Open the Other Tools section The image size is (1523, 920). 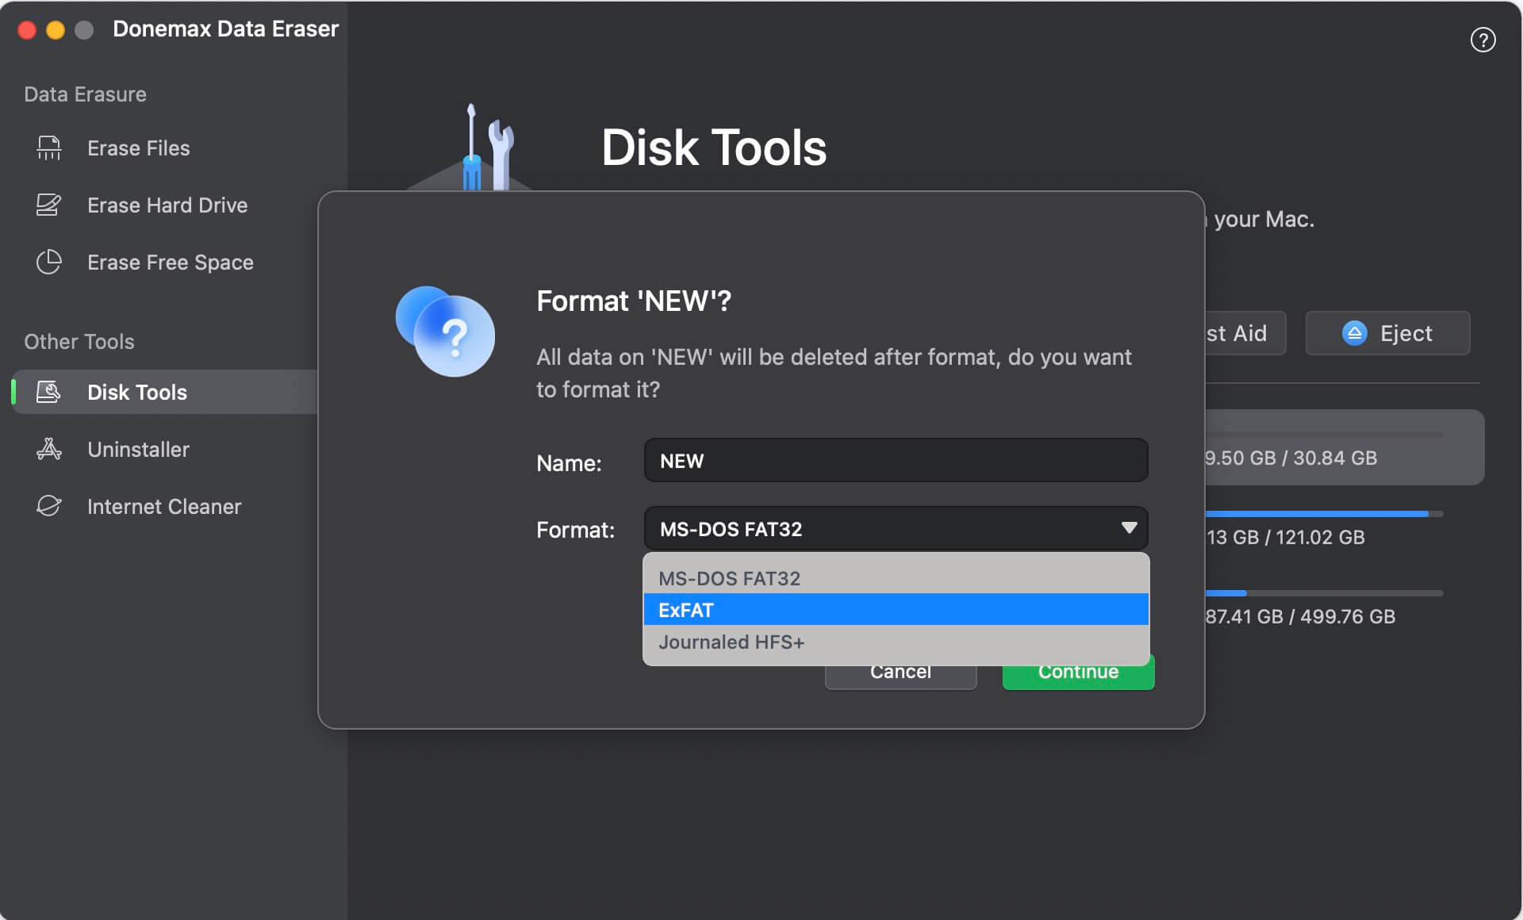point(79,341)
